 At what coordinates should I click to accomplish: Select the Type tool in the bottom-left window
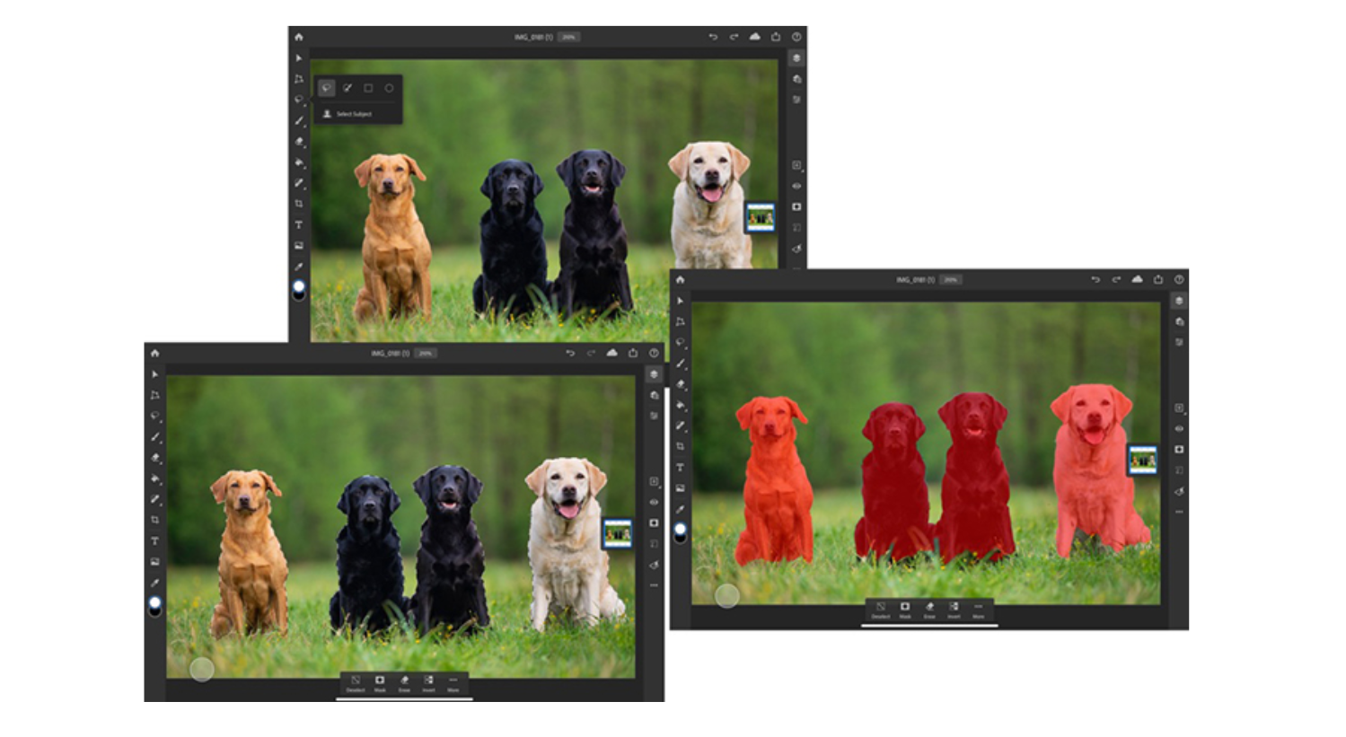click(155, 540)
